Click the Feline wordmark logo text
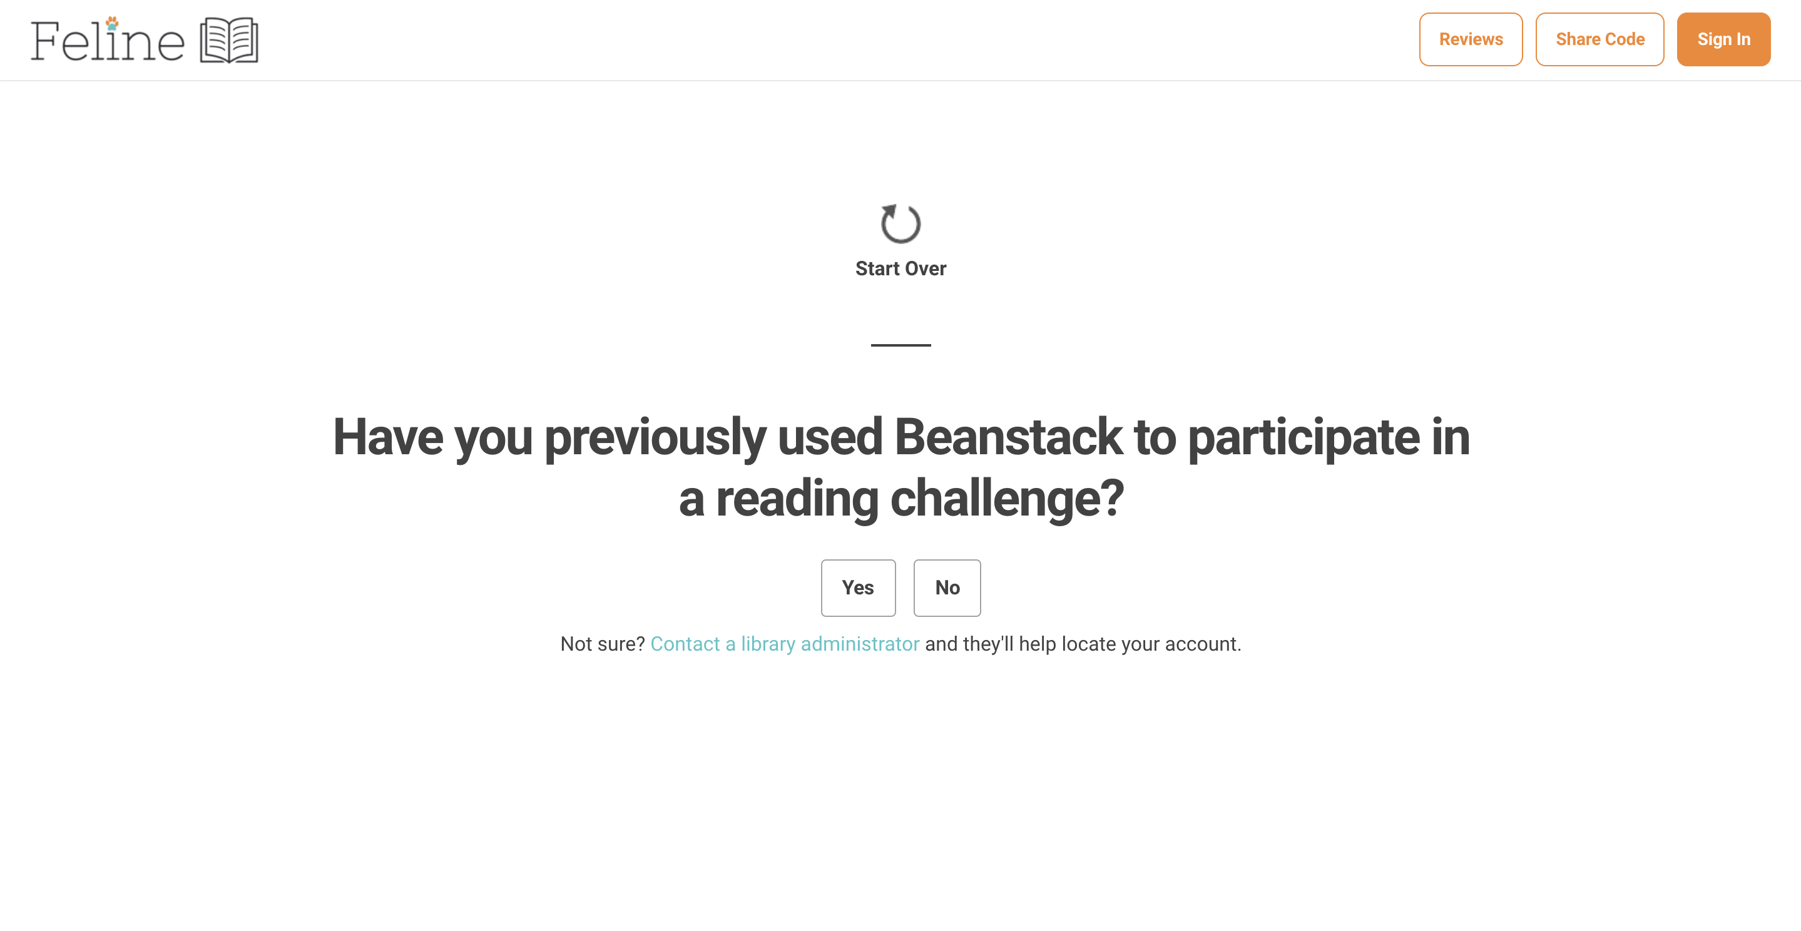1801x931 pixels. 108,41
